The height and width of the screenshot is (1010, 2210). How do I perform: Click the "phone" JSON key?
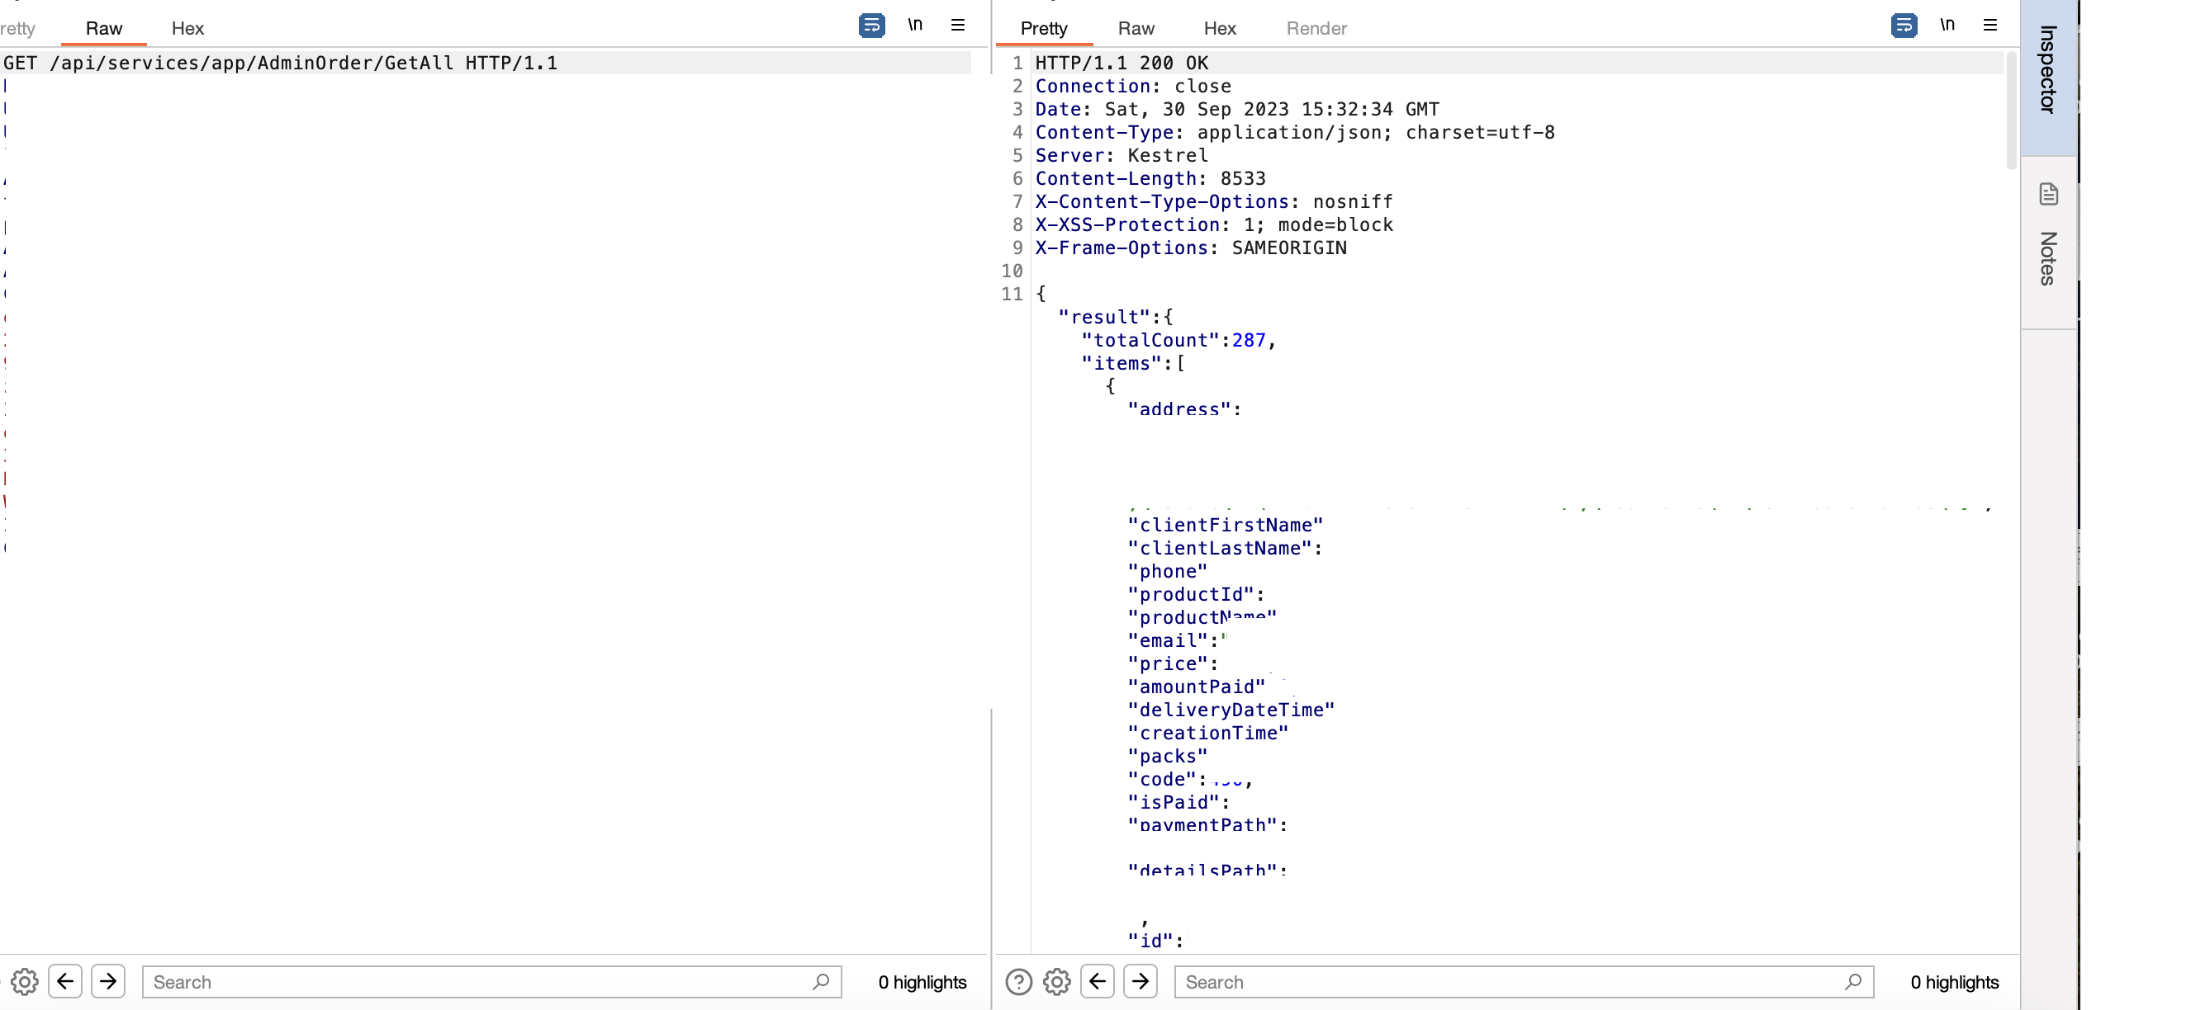point(1167,571)
